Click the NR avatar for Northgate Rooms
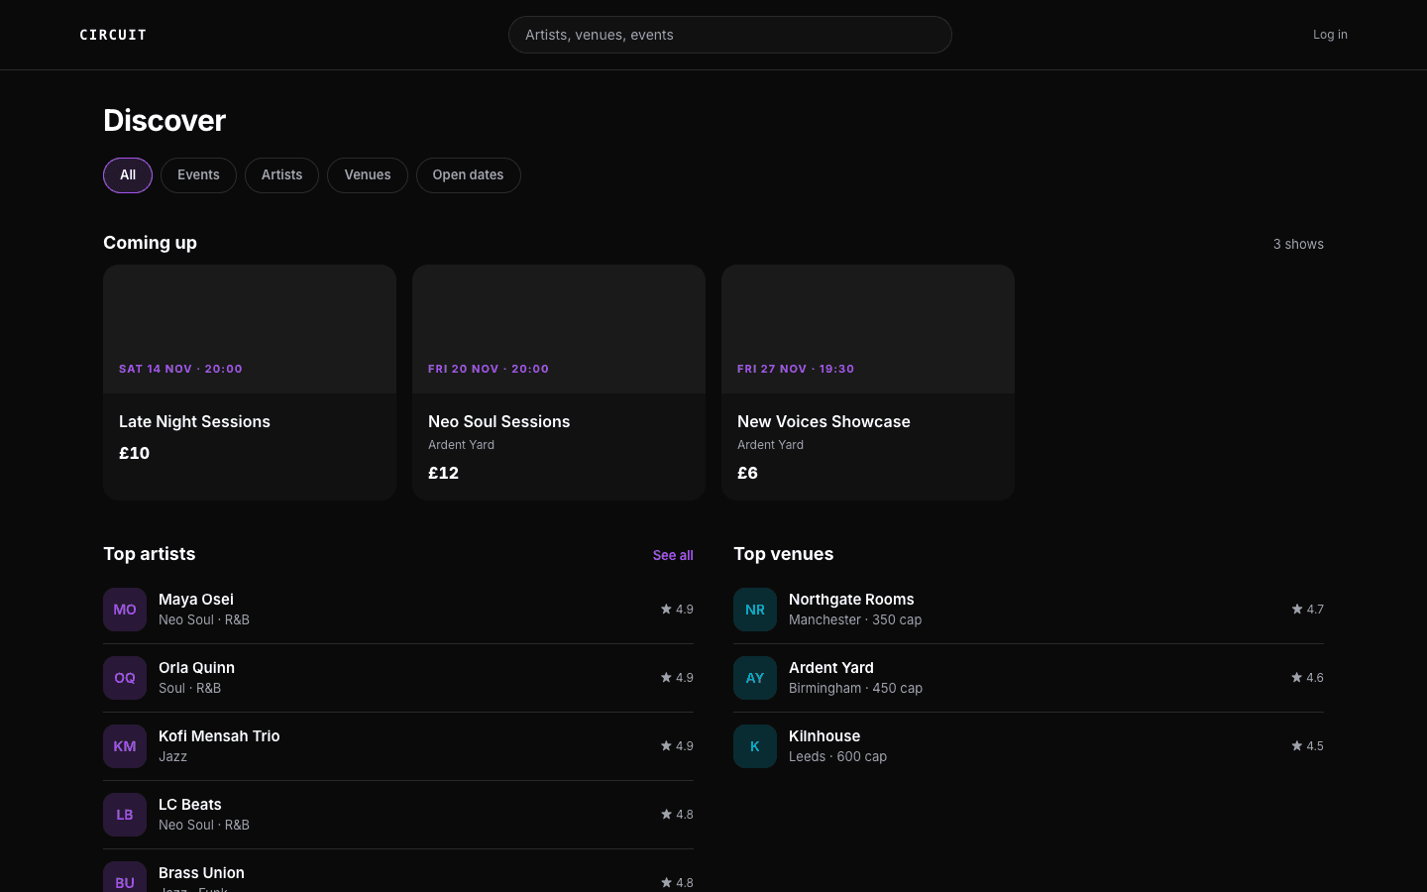The width and height of the screenshot is (1427, 892). pos(755,610)
